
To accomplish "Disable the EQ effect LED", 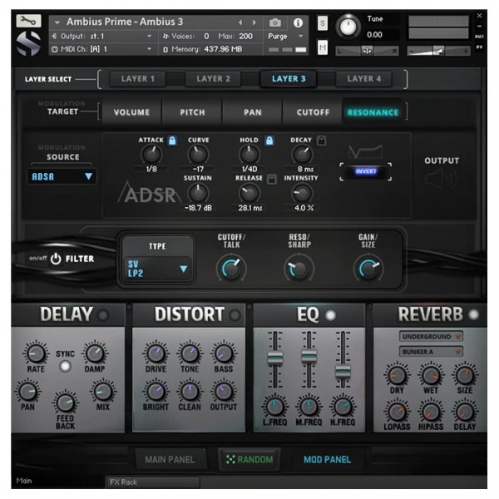I will 330,315.
